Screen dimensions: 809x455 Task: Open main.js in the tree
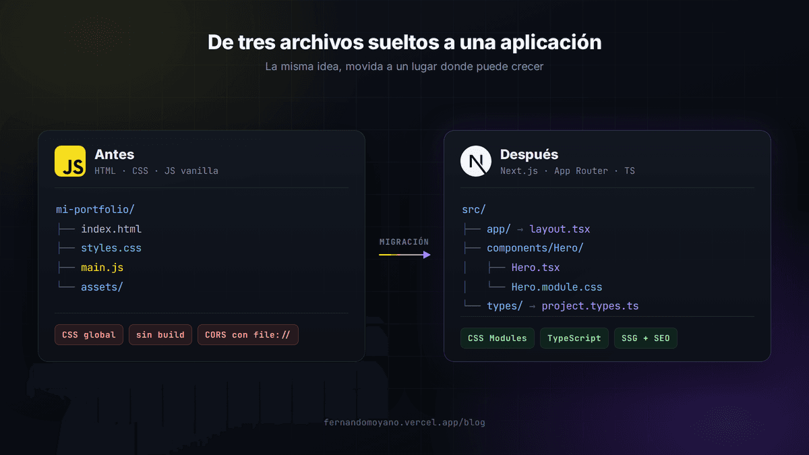102,268
